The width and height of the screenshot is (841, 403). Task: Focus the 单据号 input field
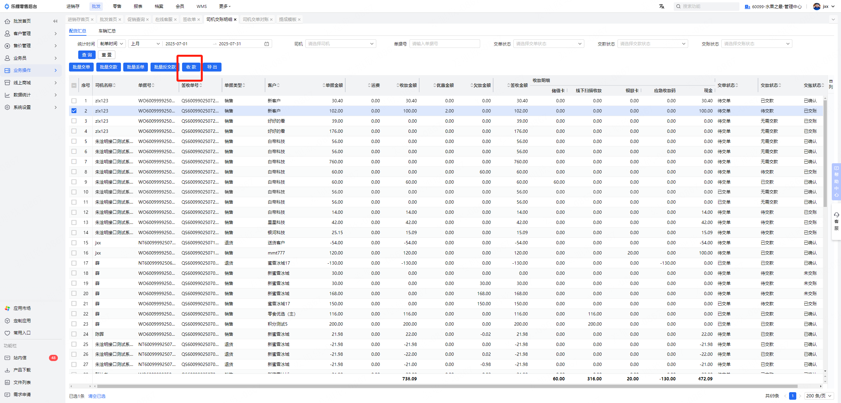(x=444, y=44)
